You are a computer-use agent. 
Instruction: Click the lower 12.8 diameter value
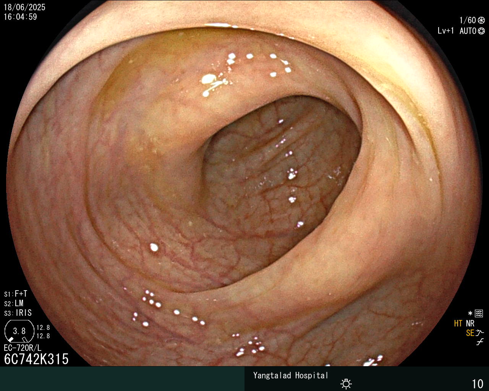click(x=43, y=336)
